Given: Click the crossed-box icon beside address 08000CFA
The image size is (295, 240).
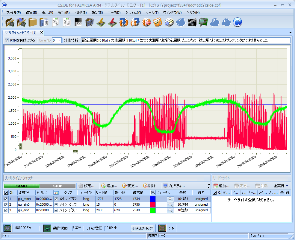Looking at the screenshot, I should pos(7,228).
